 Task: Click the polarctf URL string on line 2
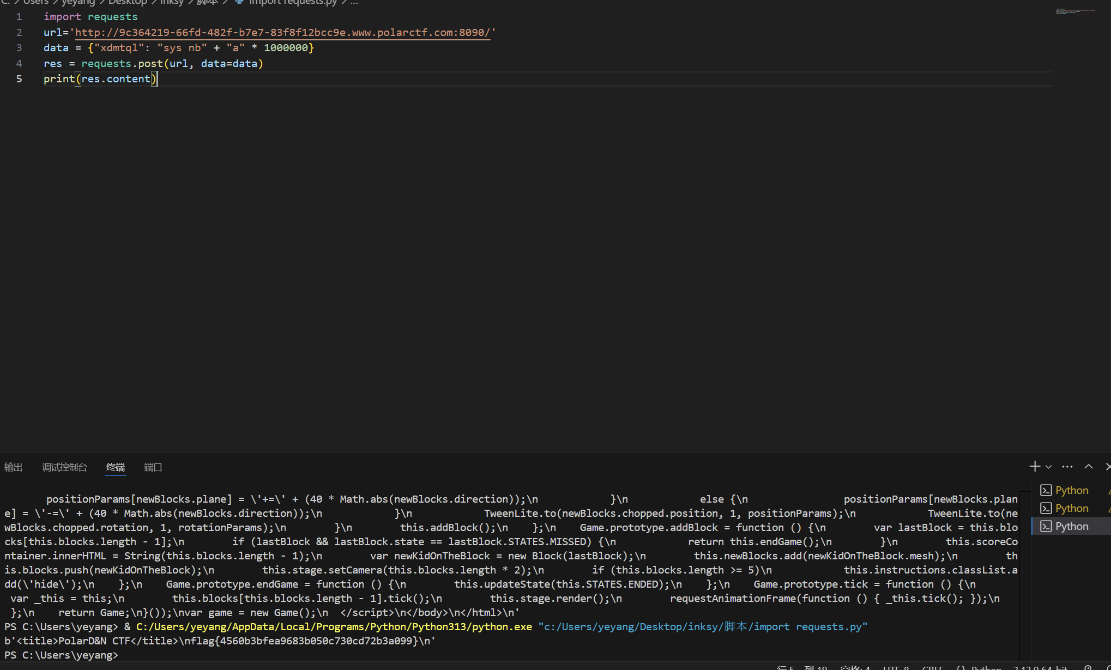coord(282,33)
